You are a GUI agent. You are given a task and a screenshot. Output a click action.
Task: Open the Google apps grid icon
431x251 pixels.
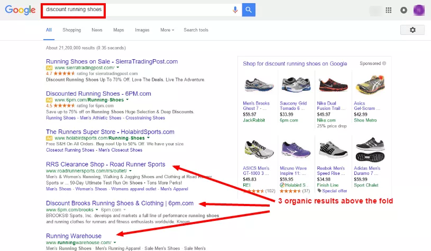(388, 10)
